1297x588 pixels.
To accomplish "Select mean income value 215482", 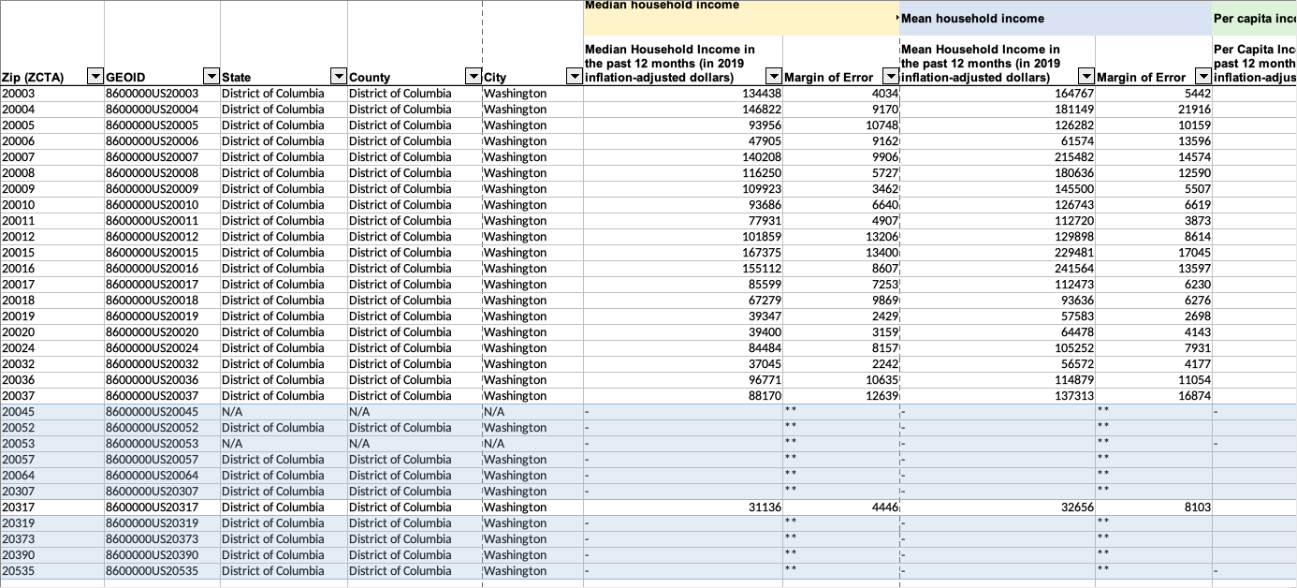I will click(x=997, y=157).
